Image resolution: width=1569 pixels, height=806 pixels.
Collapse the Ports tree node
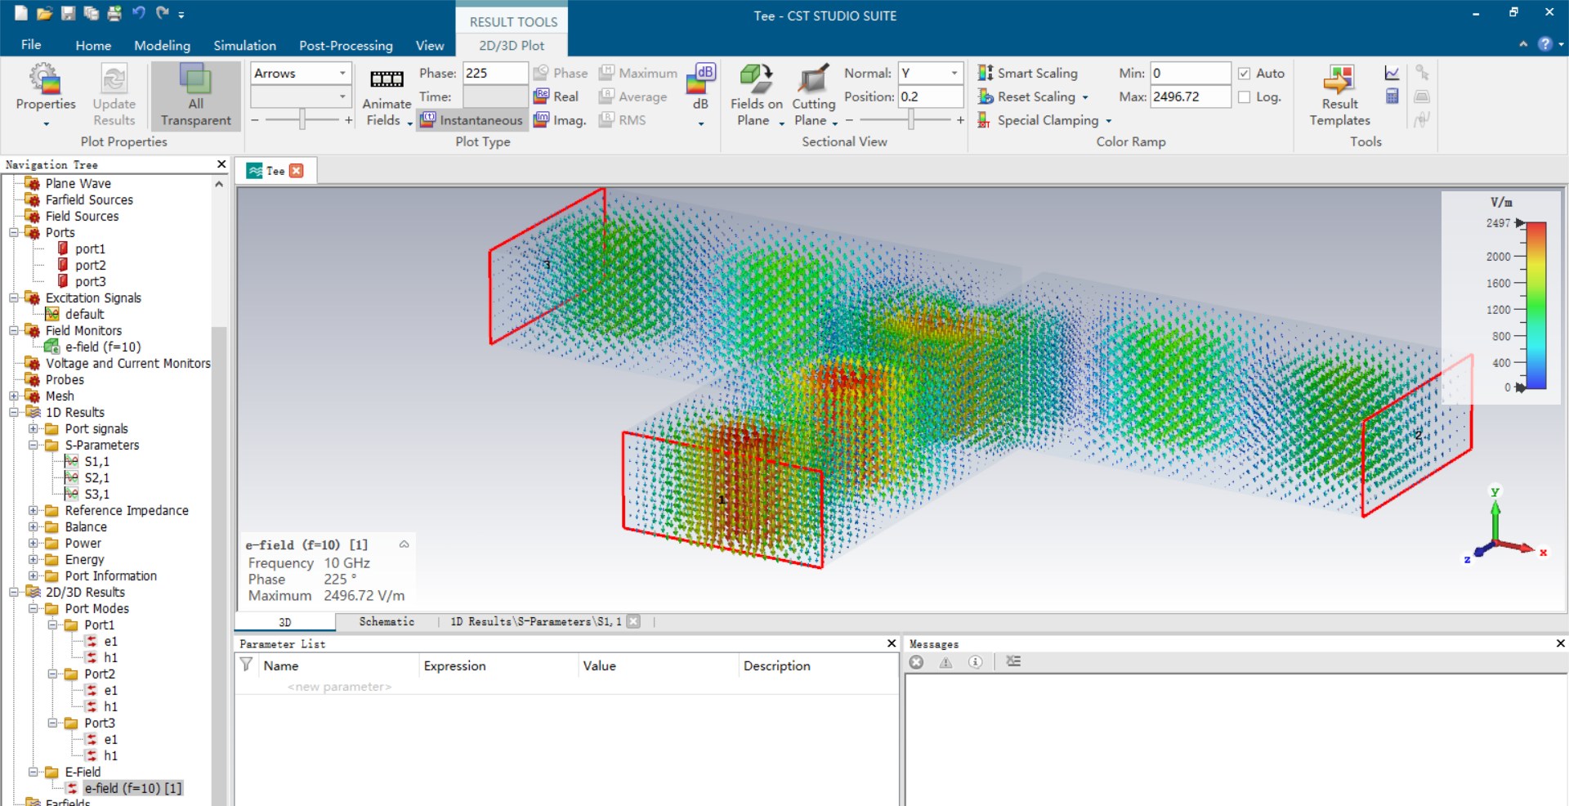14,233
